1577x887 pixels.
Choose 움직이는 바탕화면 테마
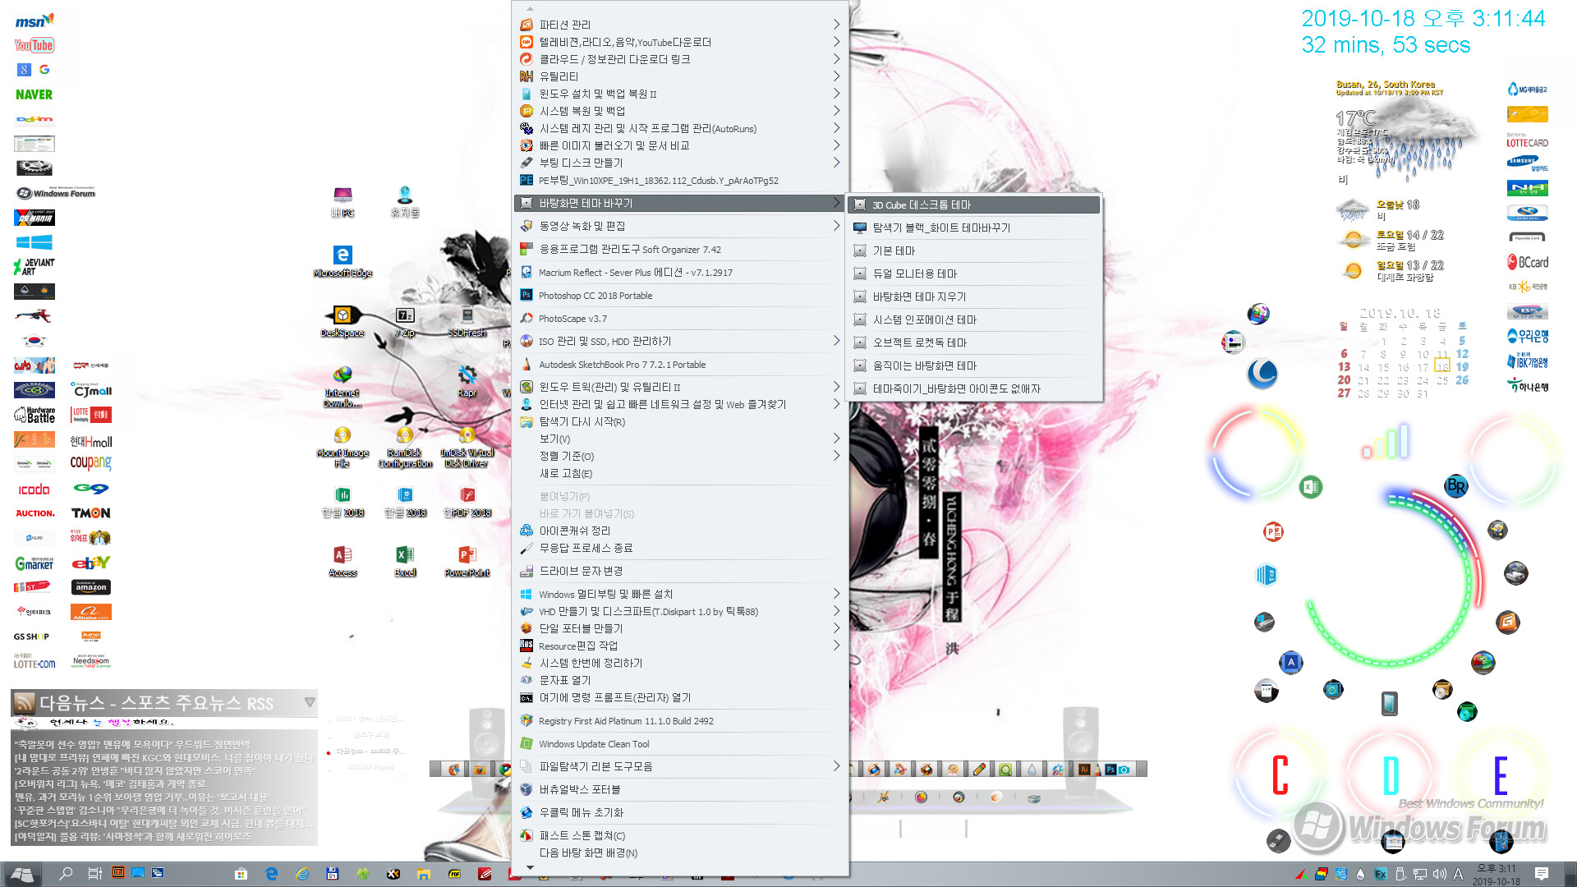click(x=975, y=365)
